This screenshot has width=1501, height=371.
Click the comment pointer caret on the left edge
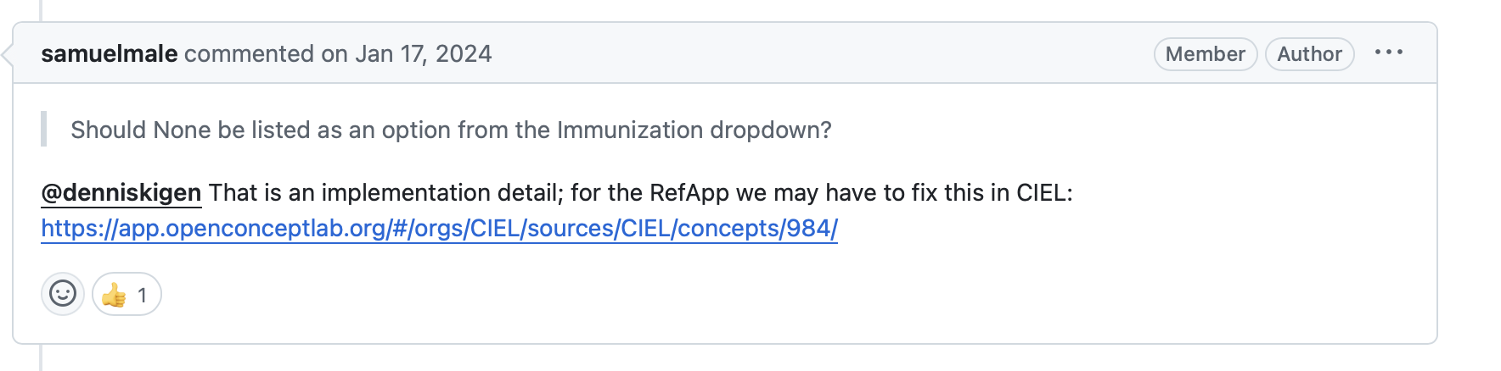point(8,55)
